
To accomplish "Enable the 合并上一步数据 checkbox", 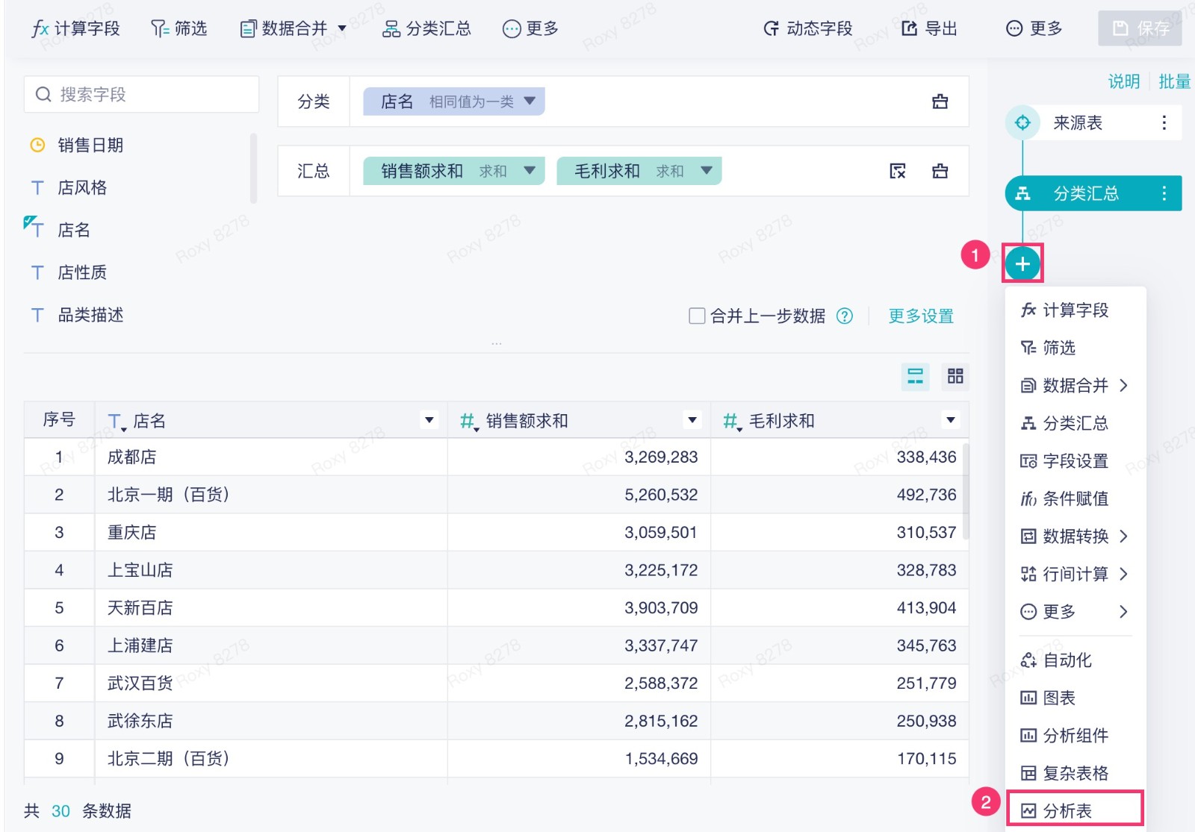I will click(x=696, y=316).
